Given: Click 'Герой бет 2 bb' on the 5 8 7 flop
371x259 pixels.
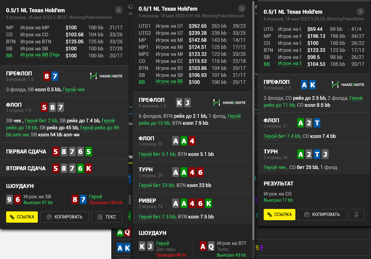Looking at the screenshot, I should 41,121.
